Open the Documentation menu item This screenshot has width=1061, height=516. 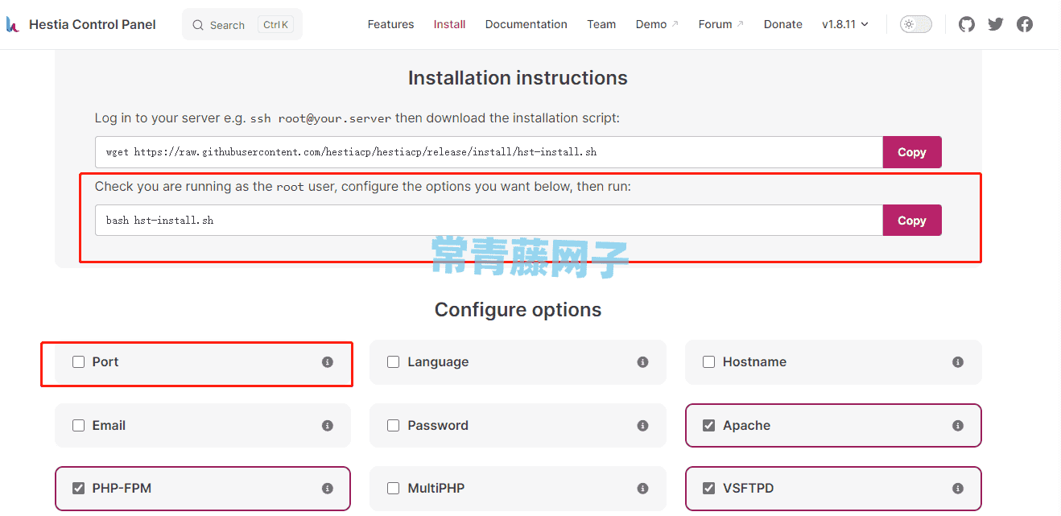526,24
